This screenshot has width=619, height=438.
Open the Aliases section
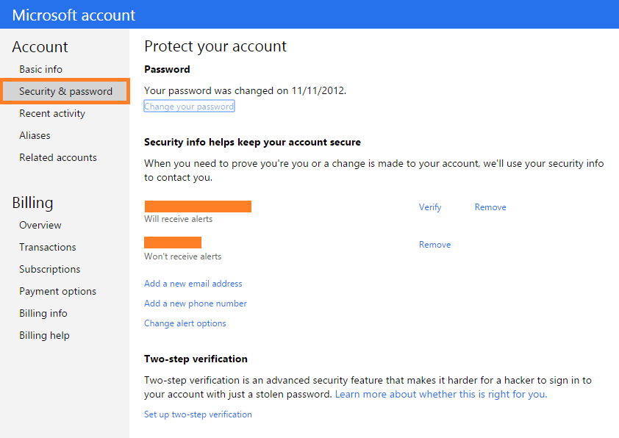35,136
